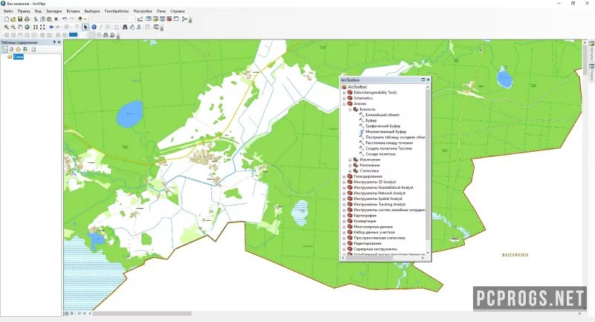List layers by source

[11, 49]
